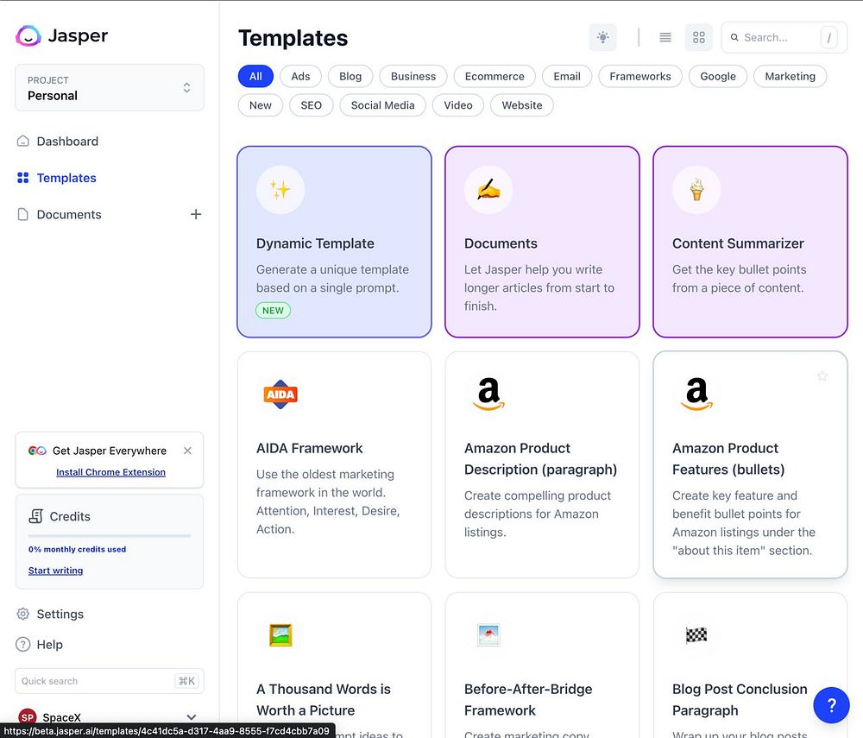863x738 pixels.
Task: Filter templates by Google
Action: [718, 77]
